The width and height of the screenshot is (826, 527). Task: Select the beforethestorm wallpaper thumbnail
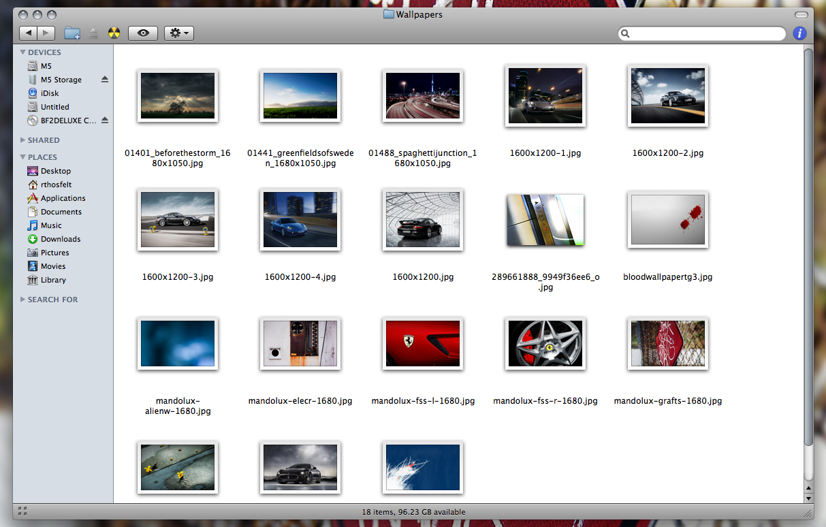pyautogui.click(x=178, y=95)
